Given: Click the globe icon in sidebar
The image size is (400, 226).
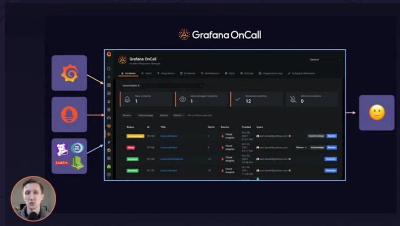Looking at the screenshot, I should point(109,150).
